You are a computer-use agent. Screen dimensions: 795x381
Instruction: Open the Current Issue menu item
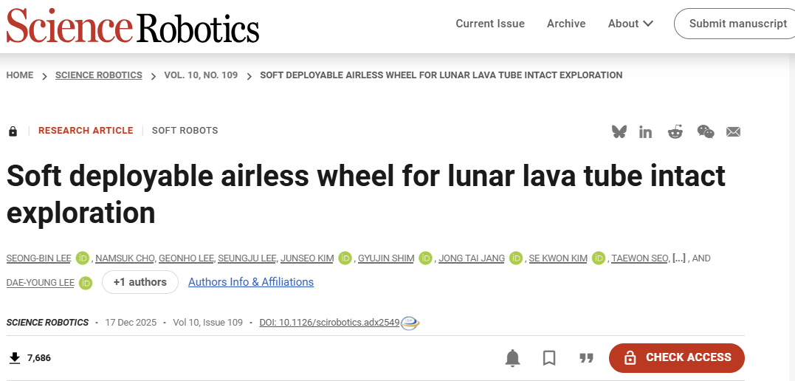click(490, 24)
